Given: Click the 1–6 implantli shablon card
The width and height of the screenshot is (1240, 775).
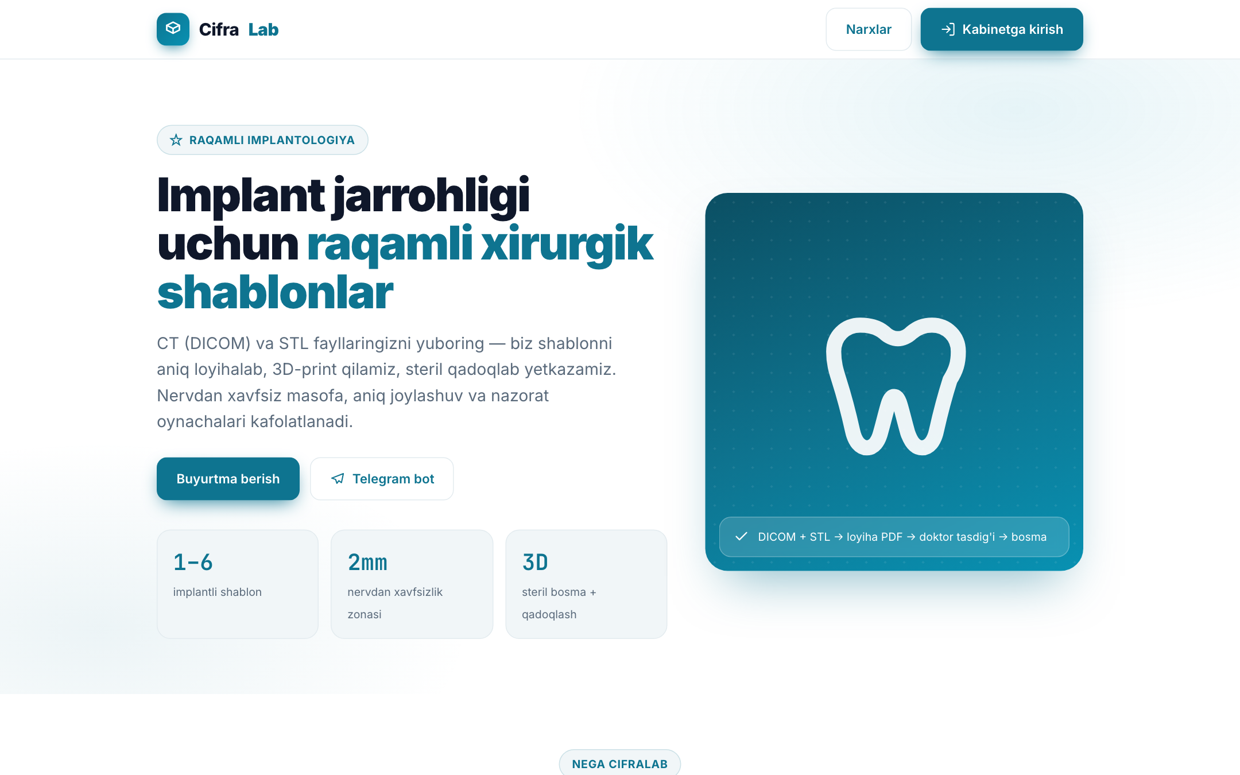Looking at the screenshot, I should coord(238,584).
